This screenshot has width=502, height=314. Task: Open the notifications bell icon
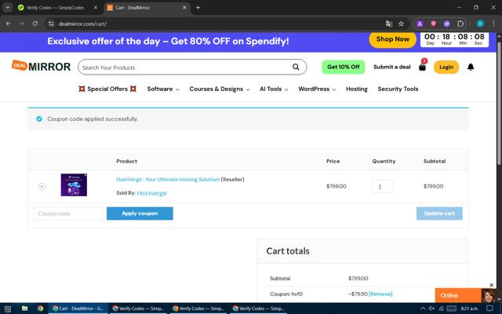[x=471, y=67]
